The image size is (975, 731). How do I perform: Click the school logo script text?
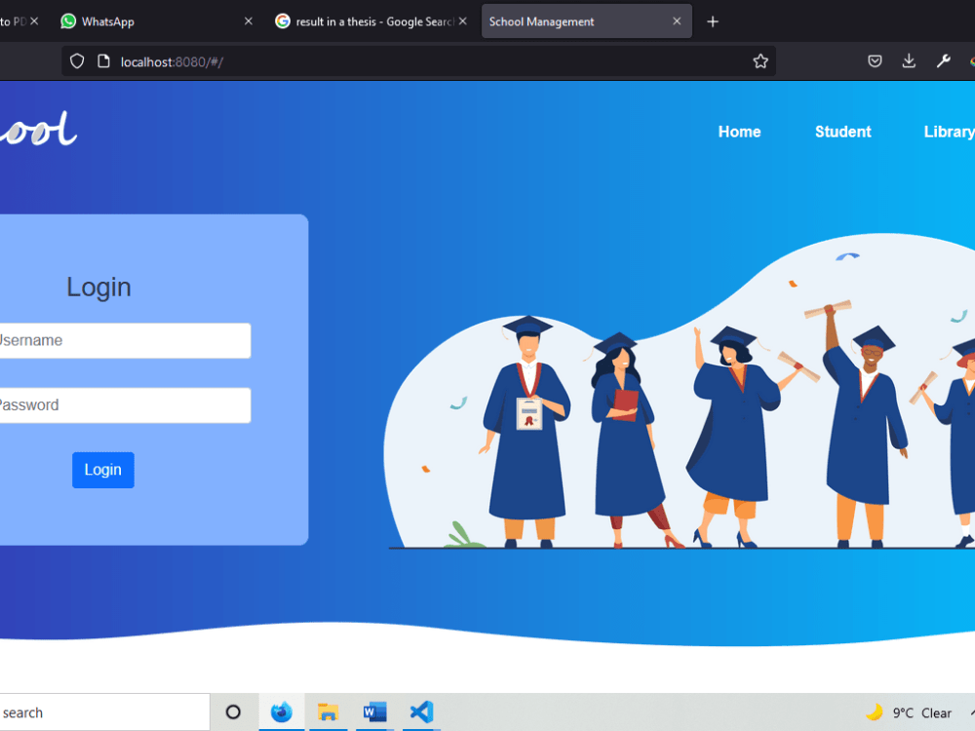(38, 130)
